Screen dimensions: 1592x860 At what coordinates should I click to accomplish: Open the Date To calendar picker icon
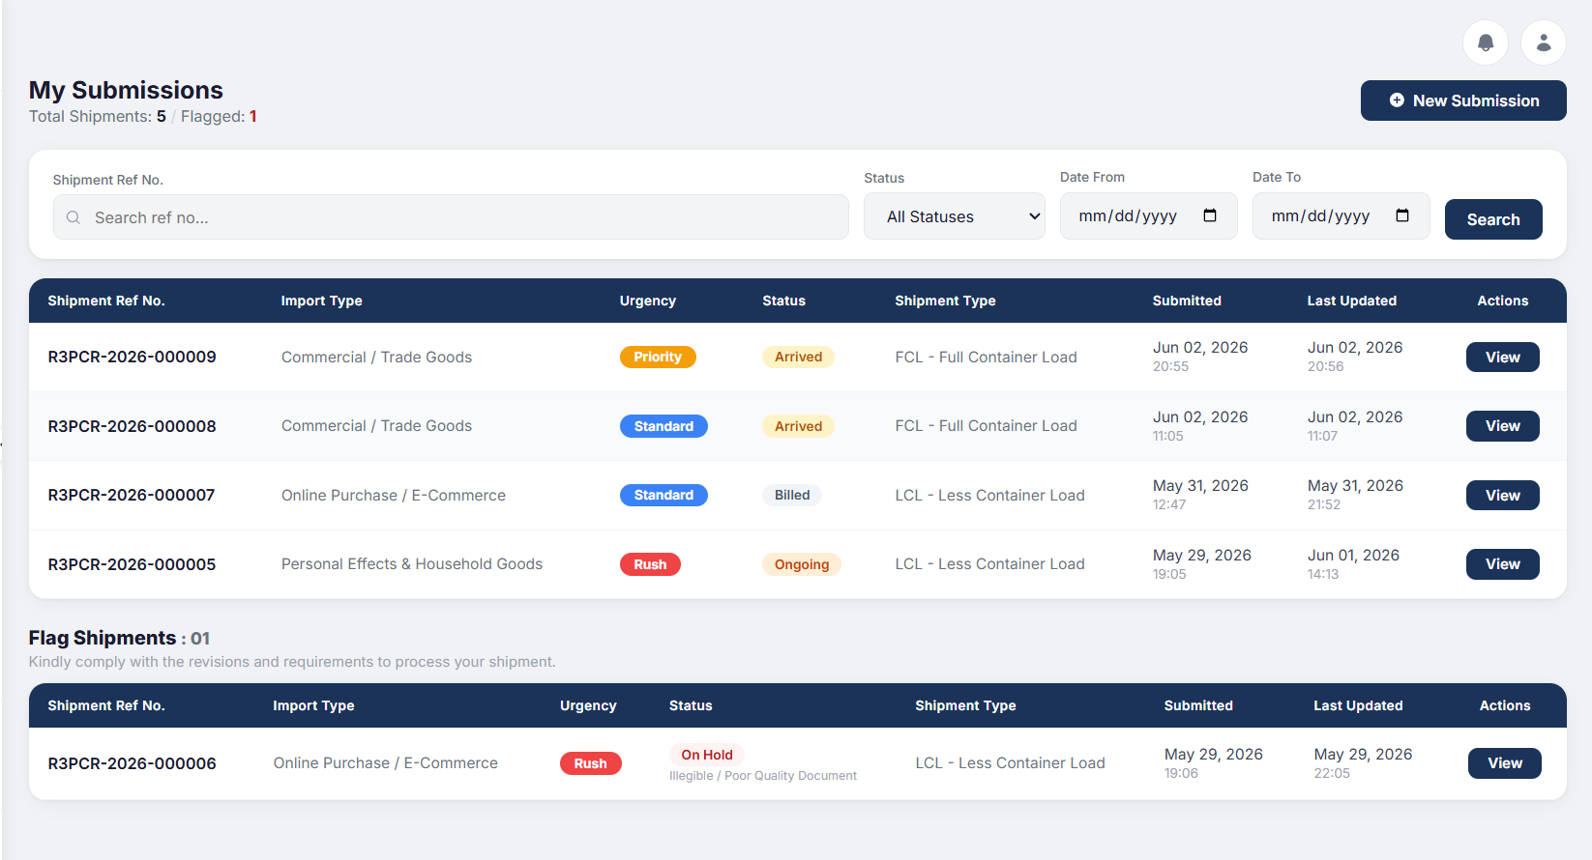[1402, 215]
